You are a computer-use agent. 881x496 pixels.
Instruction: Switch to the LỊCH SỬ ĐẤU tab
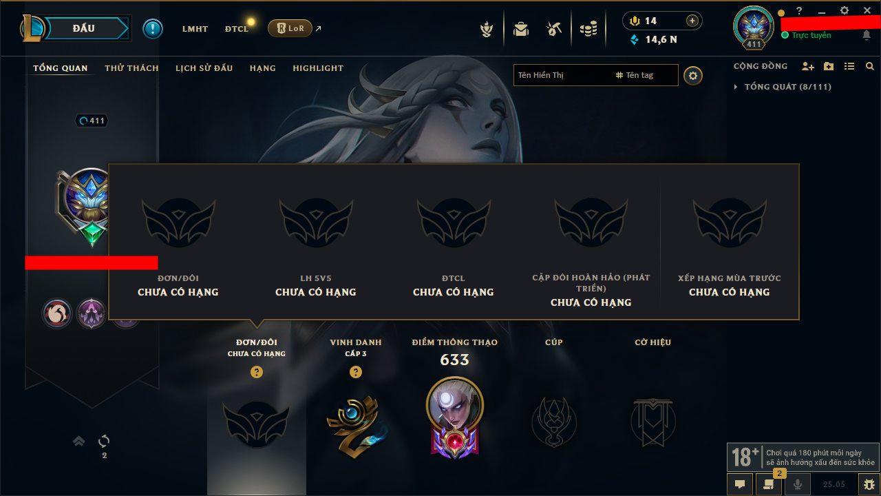coord(204,68)
